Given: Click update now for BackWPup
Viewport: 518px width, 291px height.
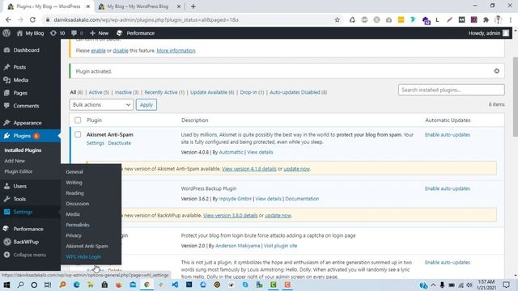Looking at the screenshot, I should (278, 215).
